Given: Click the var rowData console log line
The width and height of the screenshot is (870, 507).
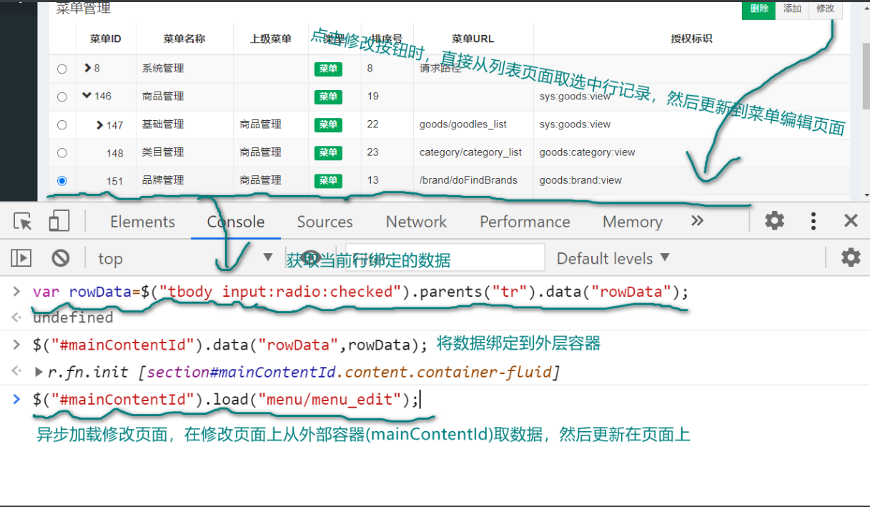Looking at the screenshot, I should (x=360, y=292).
